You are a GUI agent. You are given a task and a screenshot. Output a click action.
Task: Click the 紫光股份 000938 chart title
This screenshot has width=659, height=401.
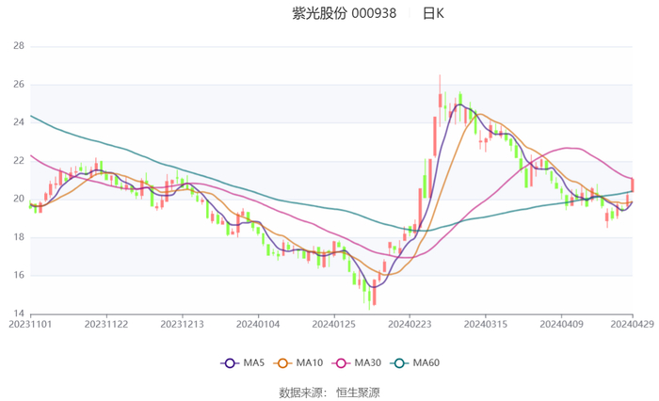[x=344, y=13]
